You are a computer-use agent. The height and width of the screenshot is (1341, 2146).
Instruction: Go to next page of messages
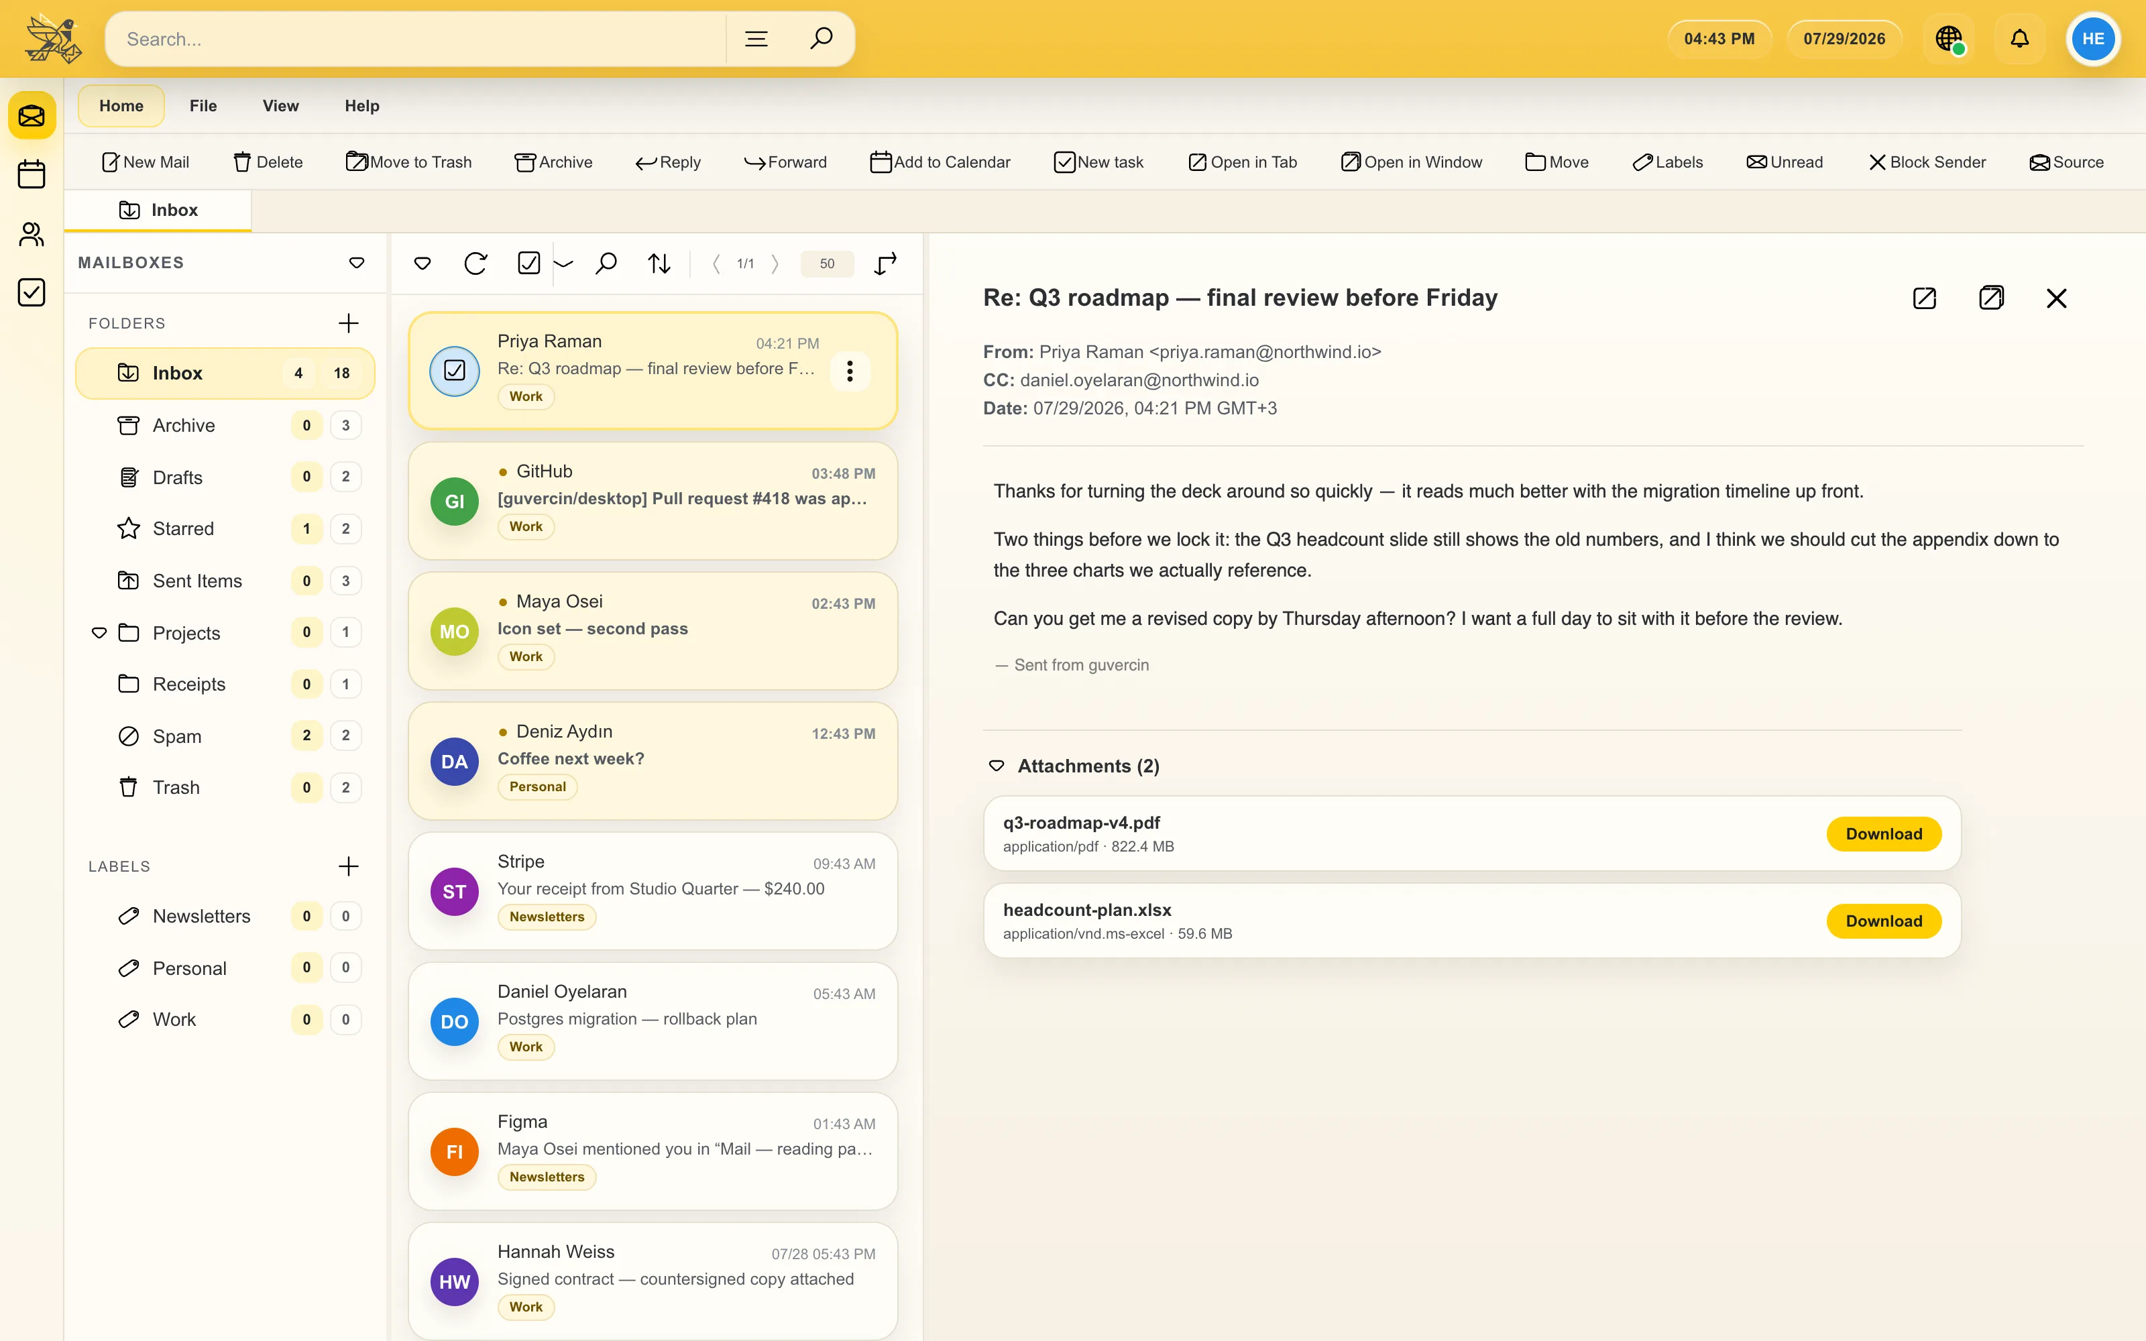tap(775, 264)
